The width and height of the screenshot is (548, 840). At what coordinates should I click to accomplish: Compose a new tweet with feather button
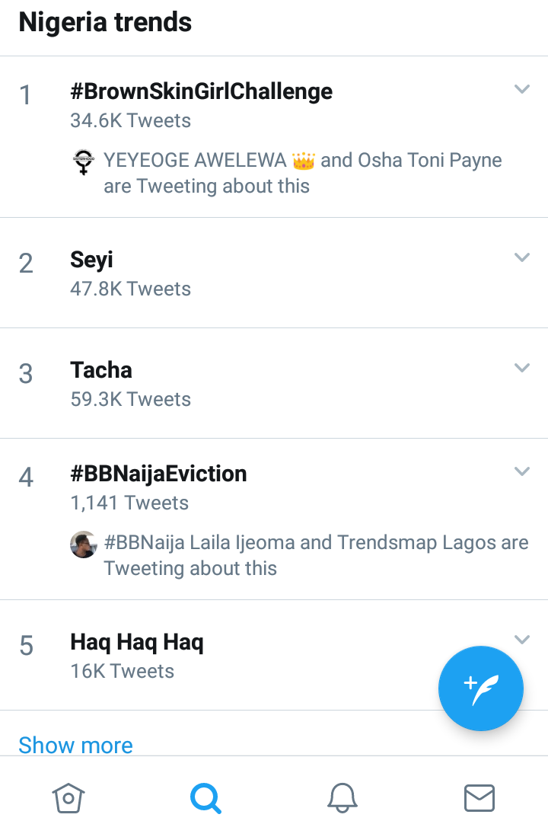coord(480,688)
